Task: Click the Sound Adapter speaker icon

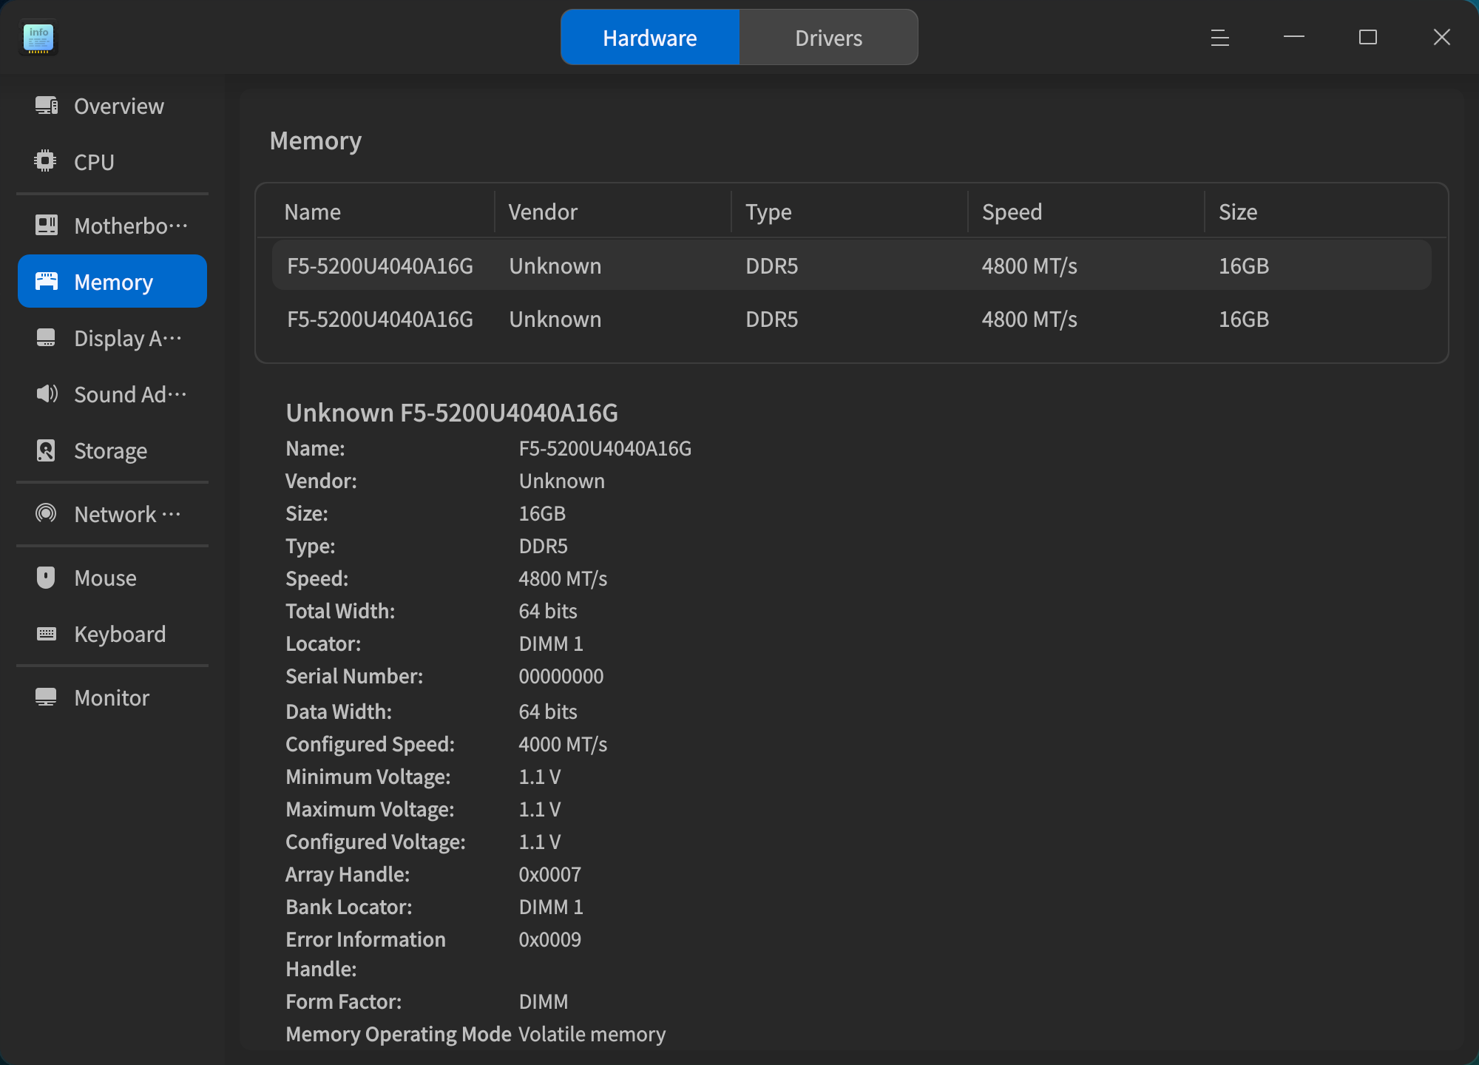Action: (47, 393)
